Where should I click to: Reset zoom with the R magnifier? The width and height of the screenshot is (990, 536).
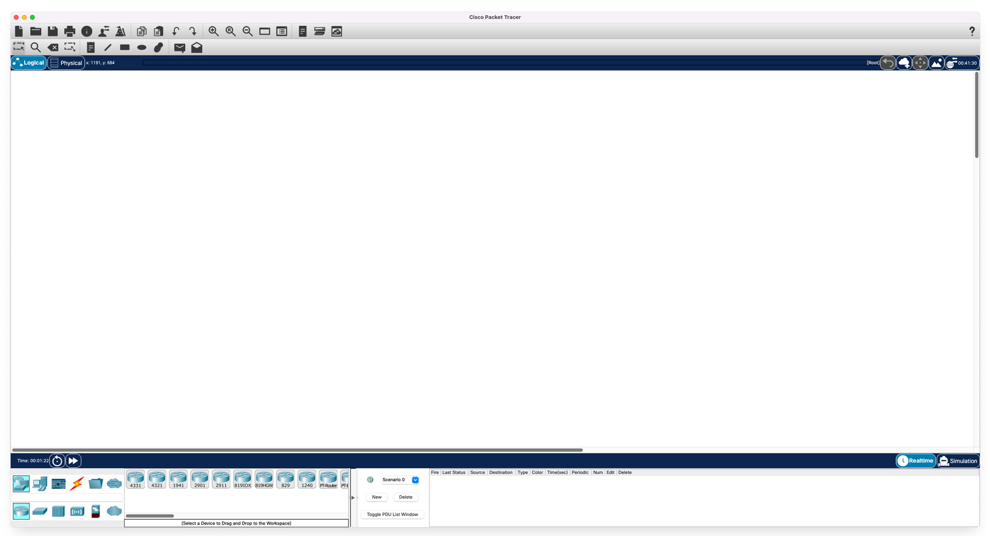point(231,31)
